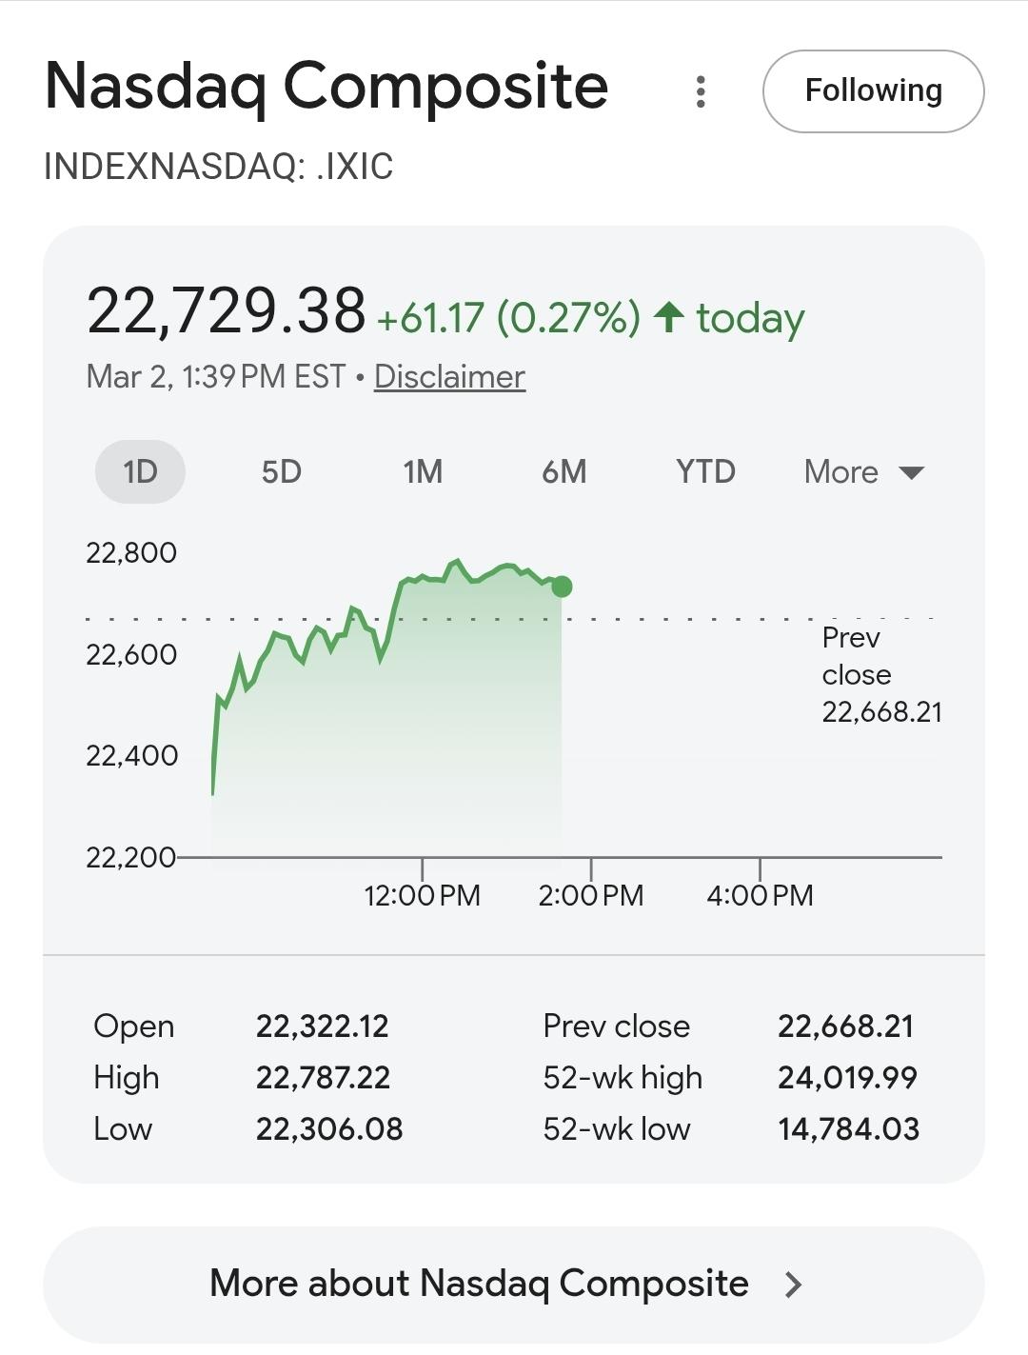
Task: Click the 4:00 PM axis label
Action: point(760,895)
